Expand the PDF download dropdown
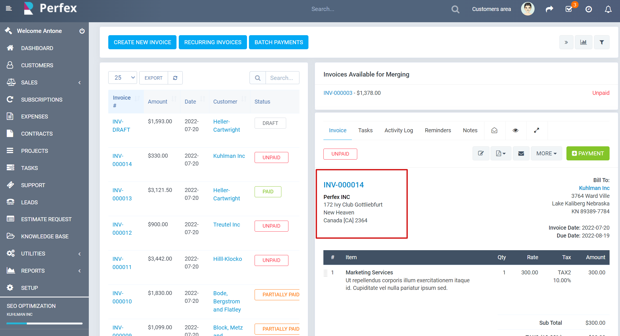 pos(501,153)
